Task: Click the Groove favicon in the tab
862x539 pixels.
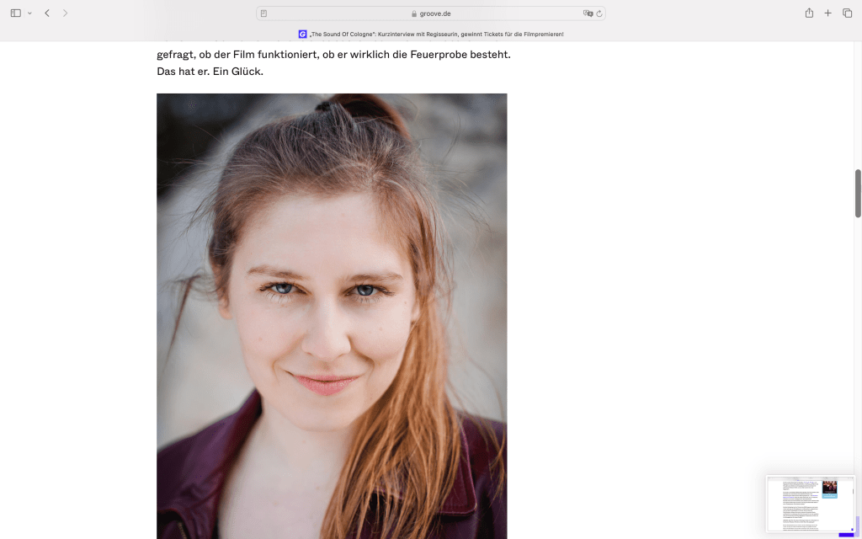Action: click(302, 35)
